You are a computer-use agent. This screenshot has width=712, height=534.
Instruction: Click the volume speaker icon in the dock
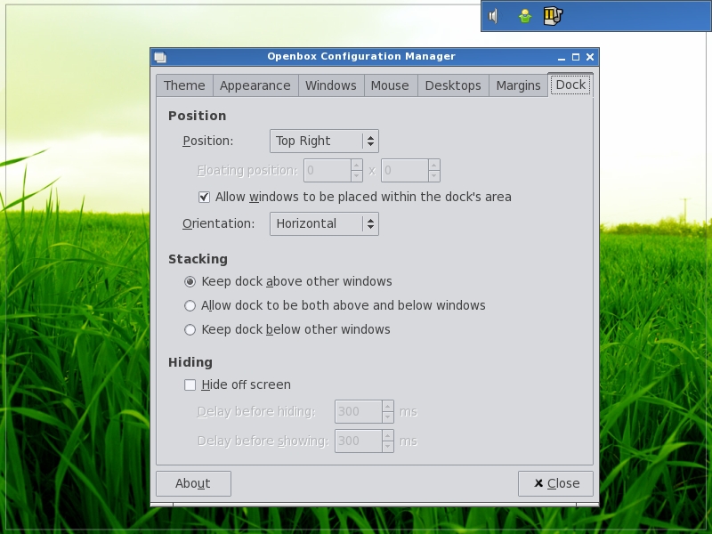tap(493, 16)
